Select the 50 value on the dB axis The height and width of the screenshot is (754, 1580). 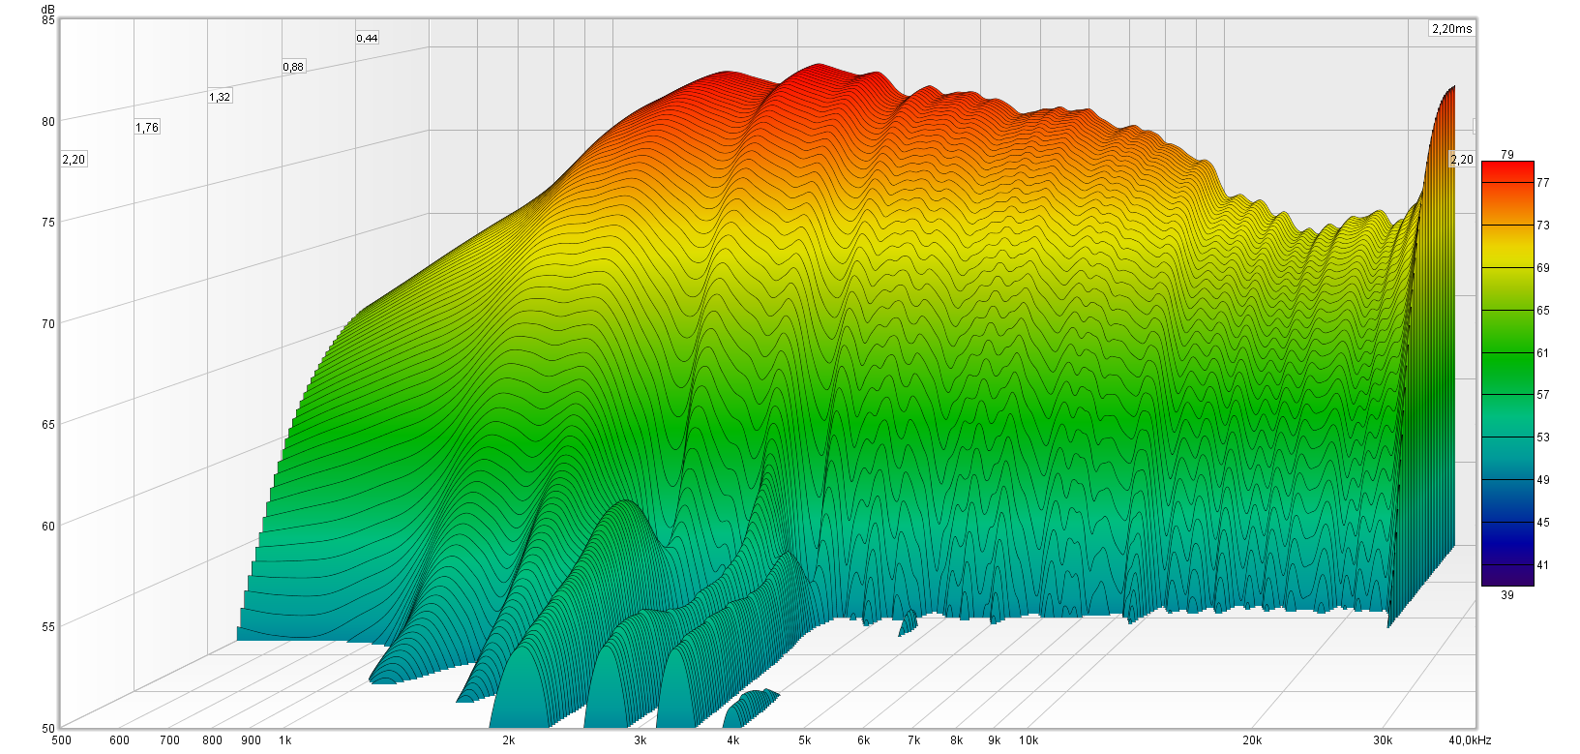tap(48, 728)
